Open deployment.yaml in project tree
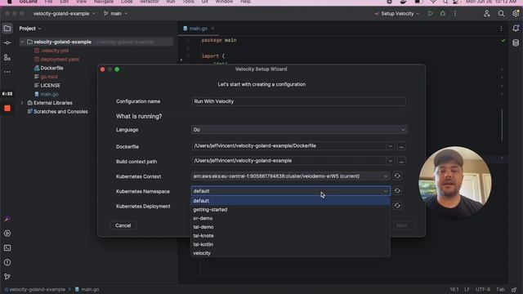 click(x=60, y=60)
